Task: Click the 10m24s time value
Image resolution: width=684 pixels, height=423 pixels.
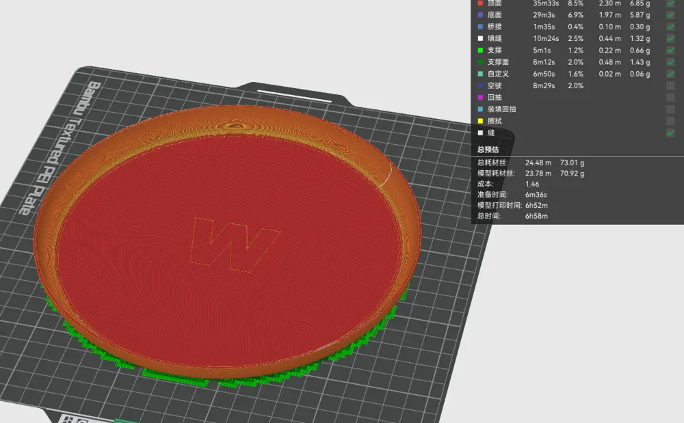Action: click(546, 38)
